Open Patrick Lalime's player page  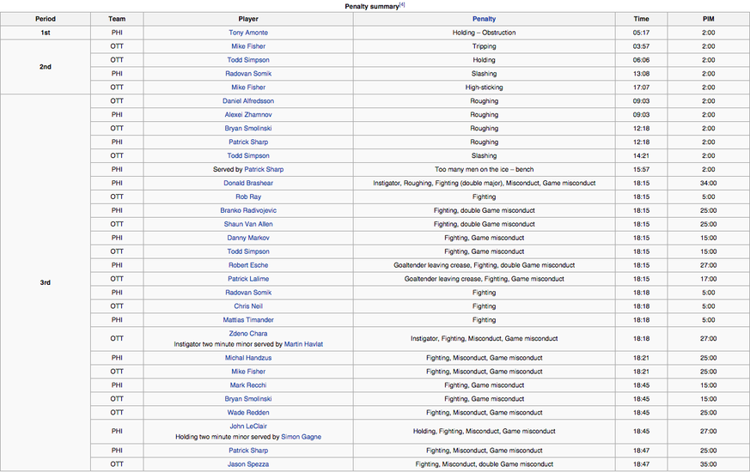pyautogui.click(x=248, y=279)
